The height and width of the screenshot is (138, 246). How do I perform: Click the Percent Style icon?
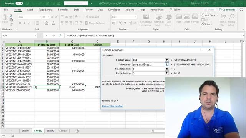[x=120, y=23]
